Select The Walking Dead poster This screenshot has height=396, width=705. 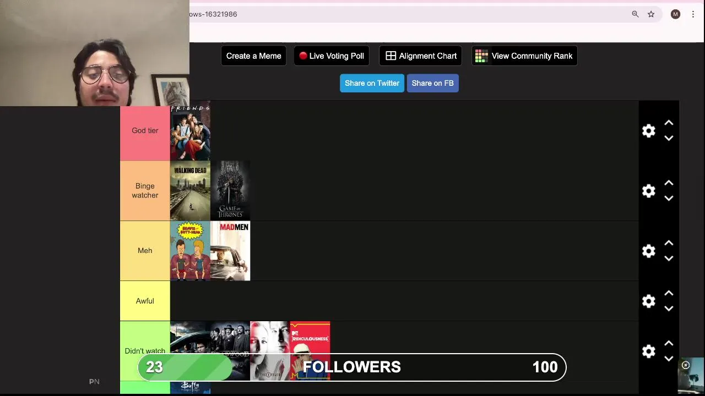pyautogui.click(x=190, y=191)
